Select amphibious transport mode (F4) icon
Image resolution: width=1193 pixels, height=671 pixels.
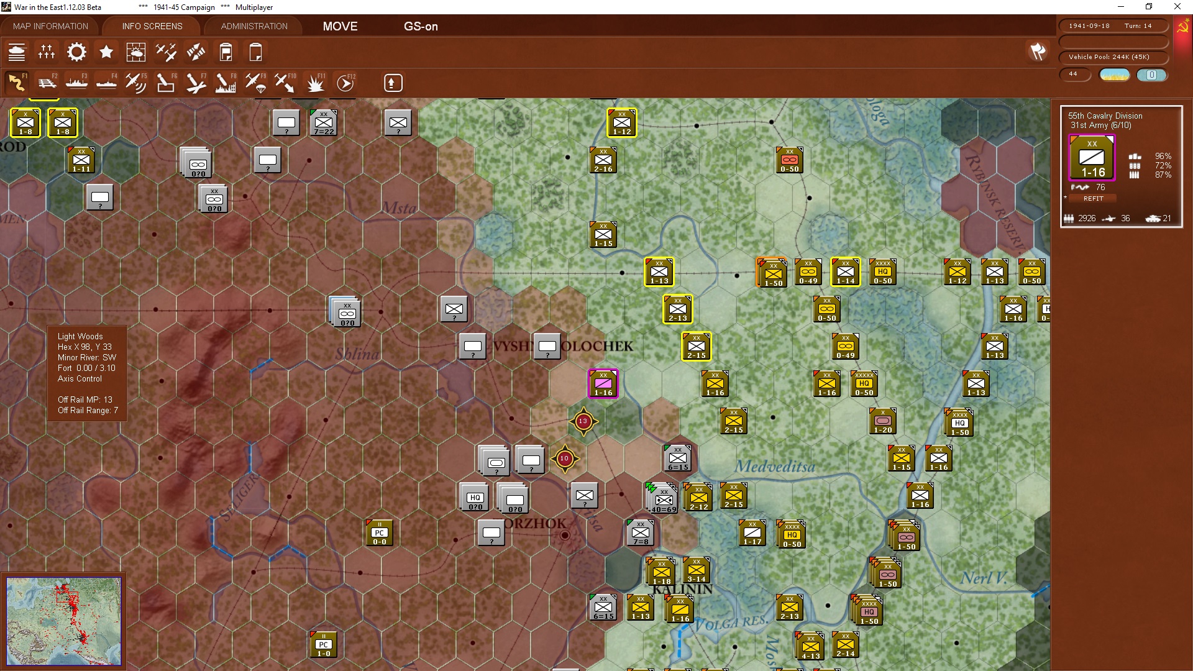(106, 83)
